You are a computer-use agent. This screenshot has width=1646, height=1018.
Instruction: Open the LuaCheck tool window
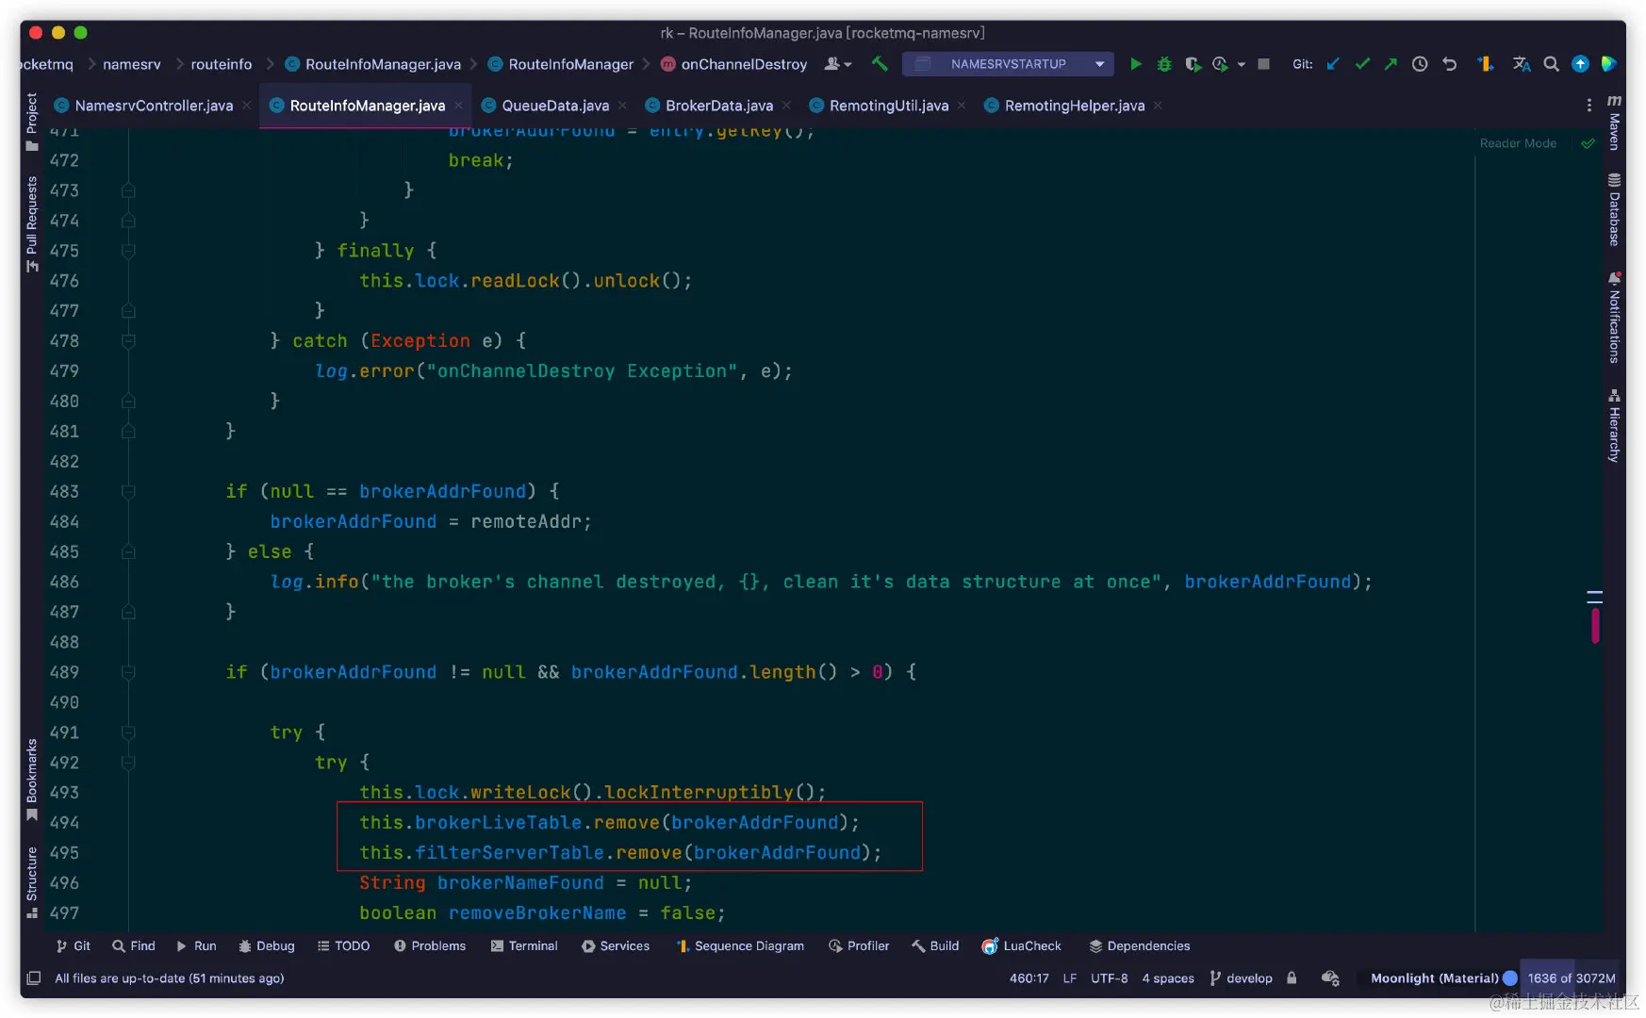pyautogui.click(x=1022, y=946)
